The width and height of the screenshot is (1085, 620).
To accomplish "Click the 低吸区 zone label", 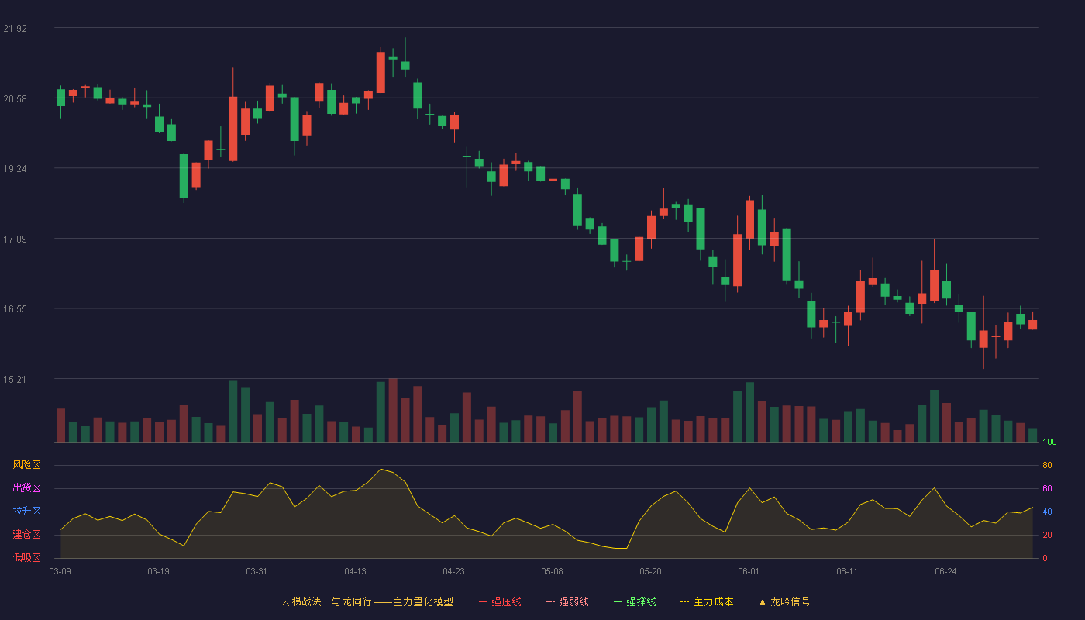I will pos(26,556).
